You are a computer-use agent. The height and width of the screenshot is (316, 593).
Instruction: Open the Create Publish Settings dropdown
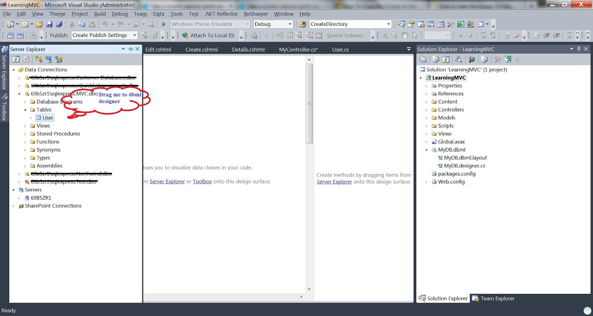point(135,35)
